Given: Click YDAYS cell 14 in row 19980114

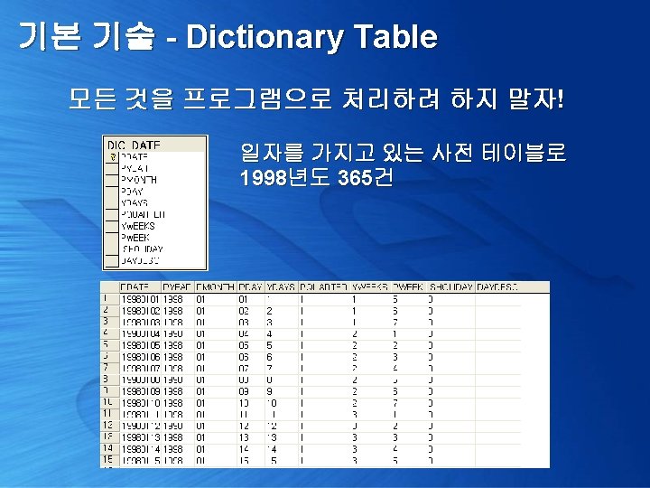Looking at the screenshot, I should 282,449.
